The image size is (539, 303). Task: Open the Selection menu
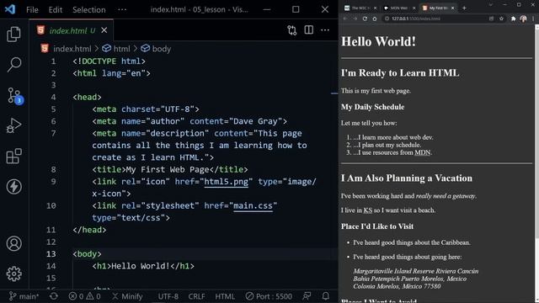click(x=89, y=9)
